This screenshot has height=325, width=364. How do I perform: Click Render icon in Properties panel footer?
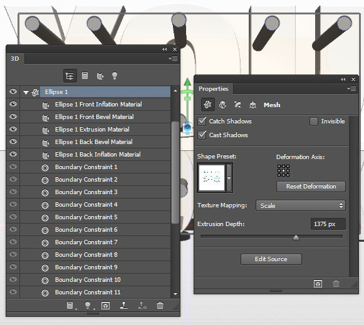(318, 284)
